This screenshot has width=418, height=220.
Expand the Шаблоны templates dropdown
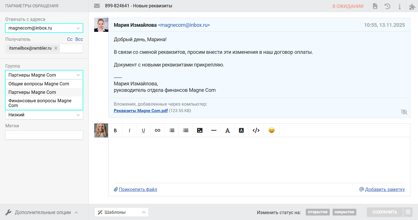point(121,212)
